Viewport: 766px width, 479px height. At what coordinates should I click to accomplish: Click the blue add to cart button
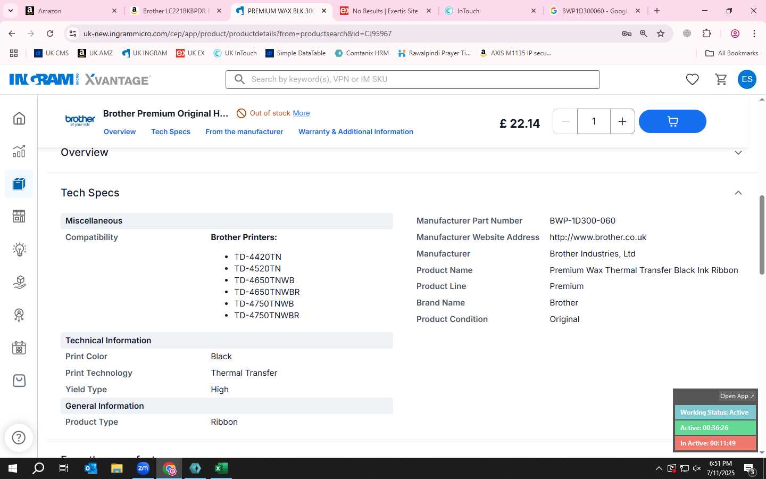pyautogui.click(x=672, y=121)
